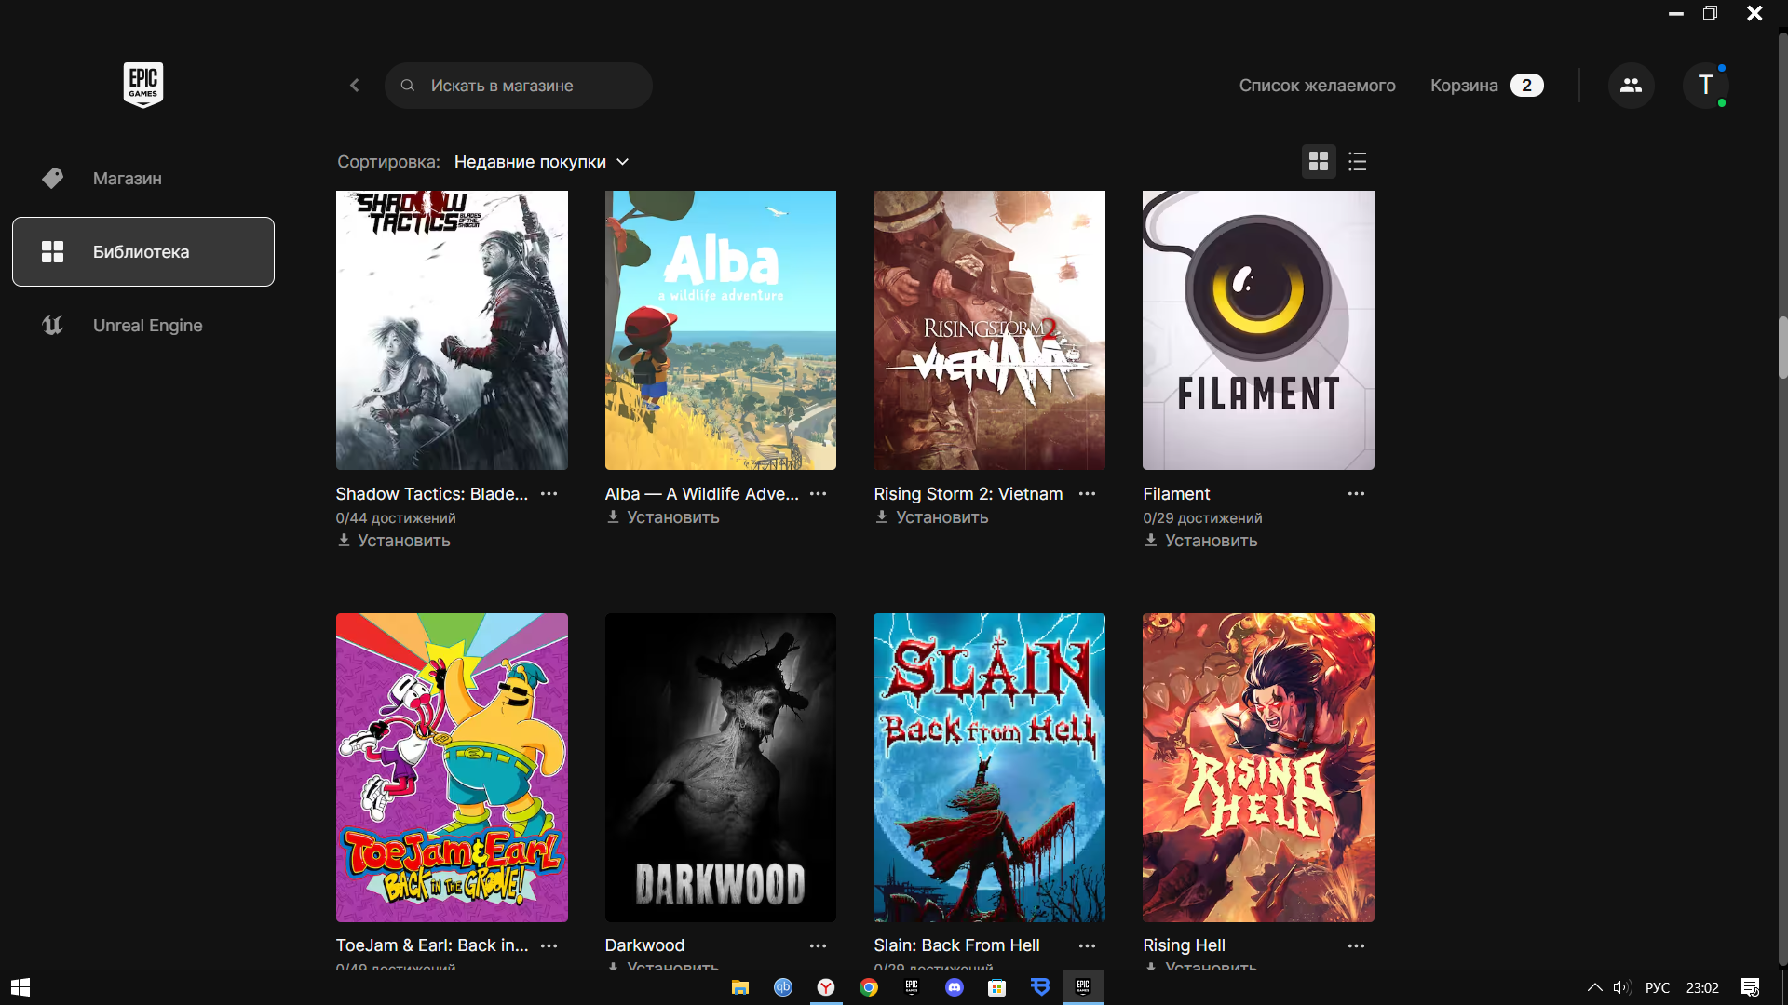The width and height of the screenshot is (1788, 1005).
Task: Open Yandex Browser from the taskbar
Action: click(x=826, y=987)
